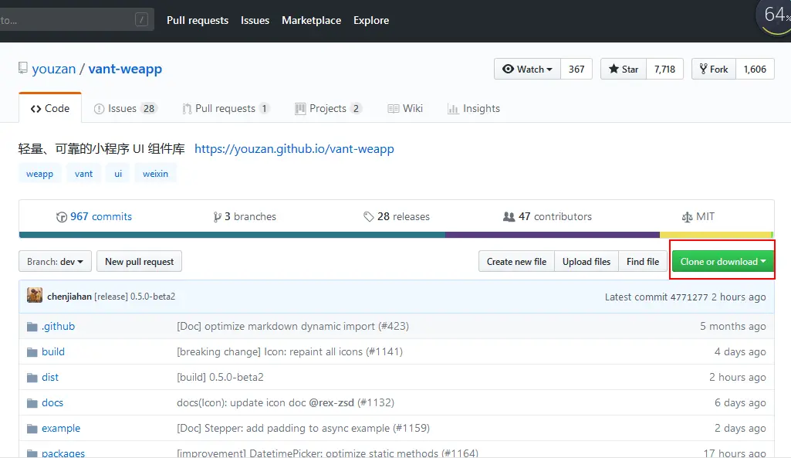This screenshot has width=791, height=458.
Task: Open the example folder
Action: click(61, 428)
